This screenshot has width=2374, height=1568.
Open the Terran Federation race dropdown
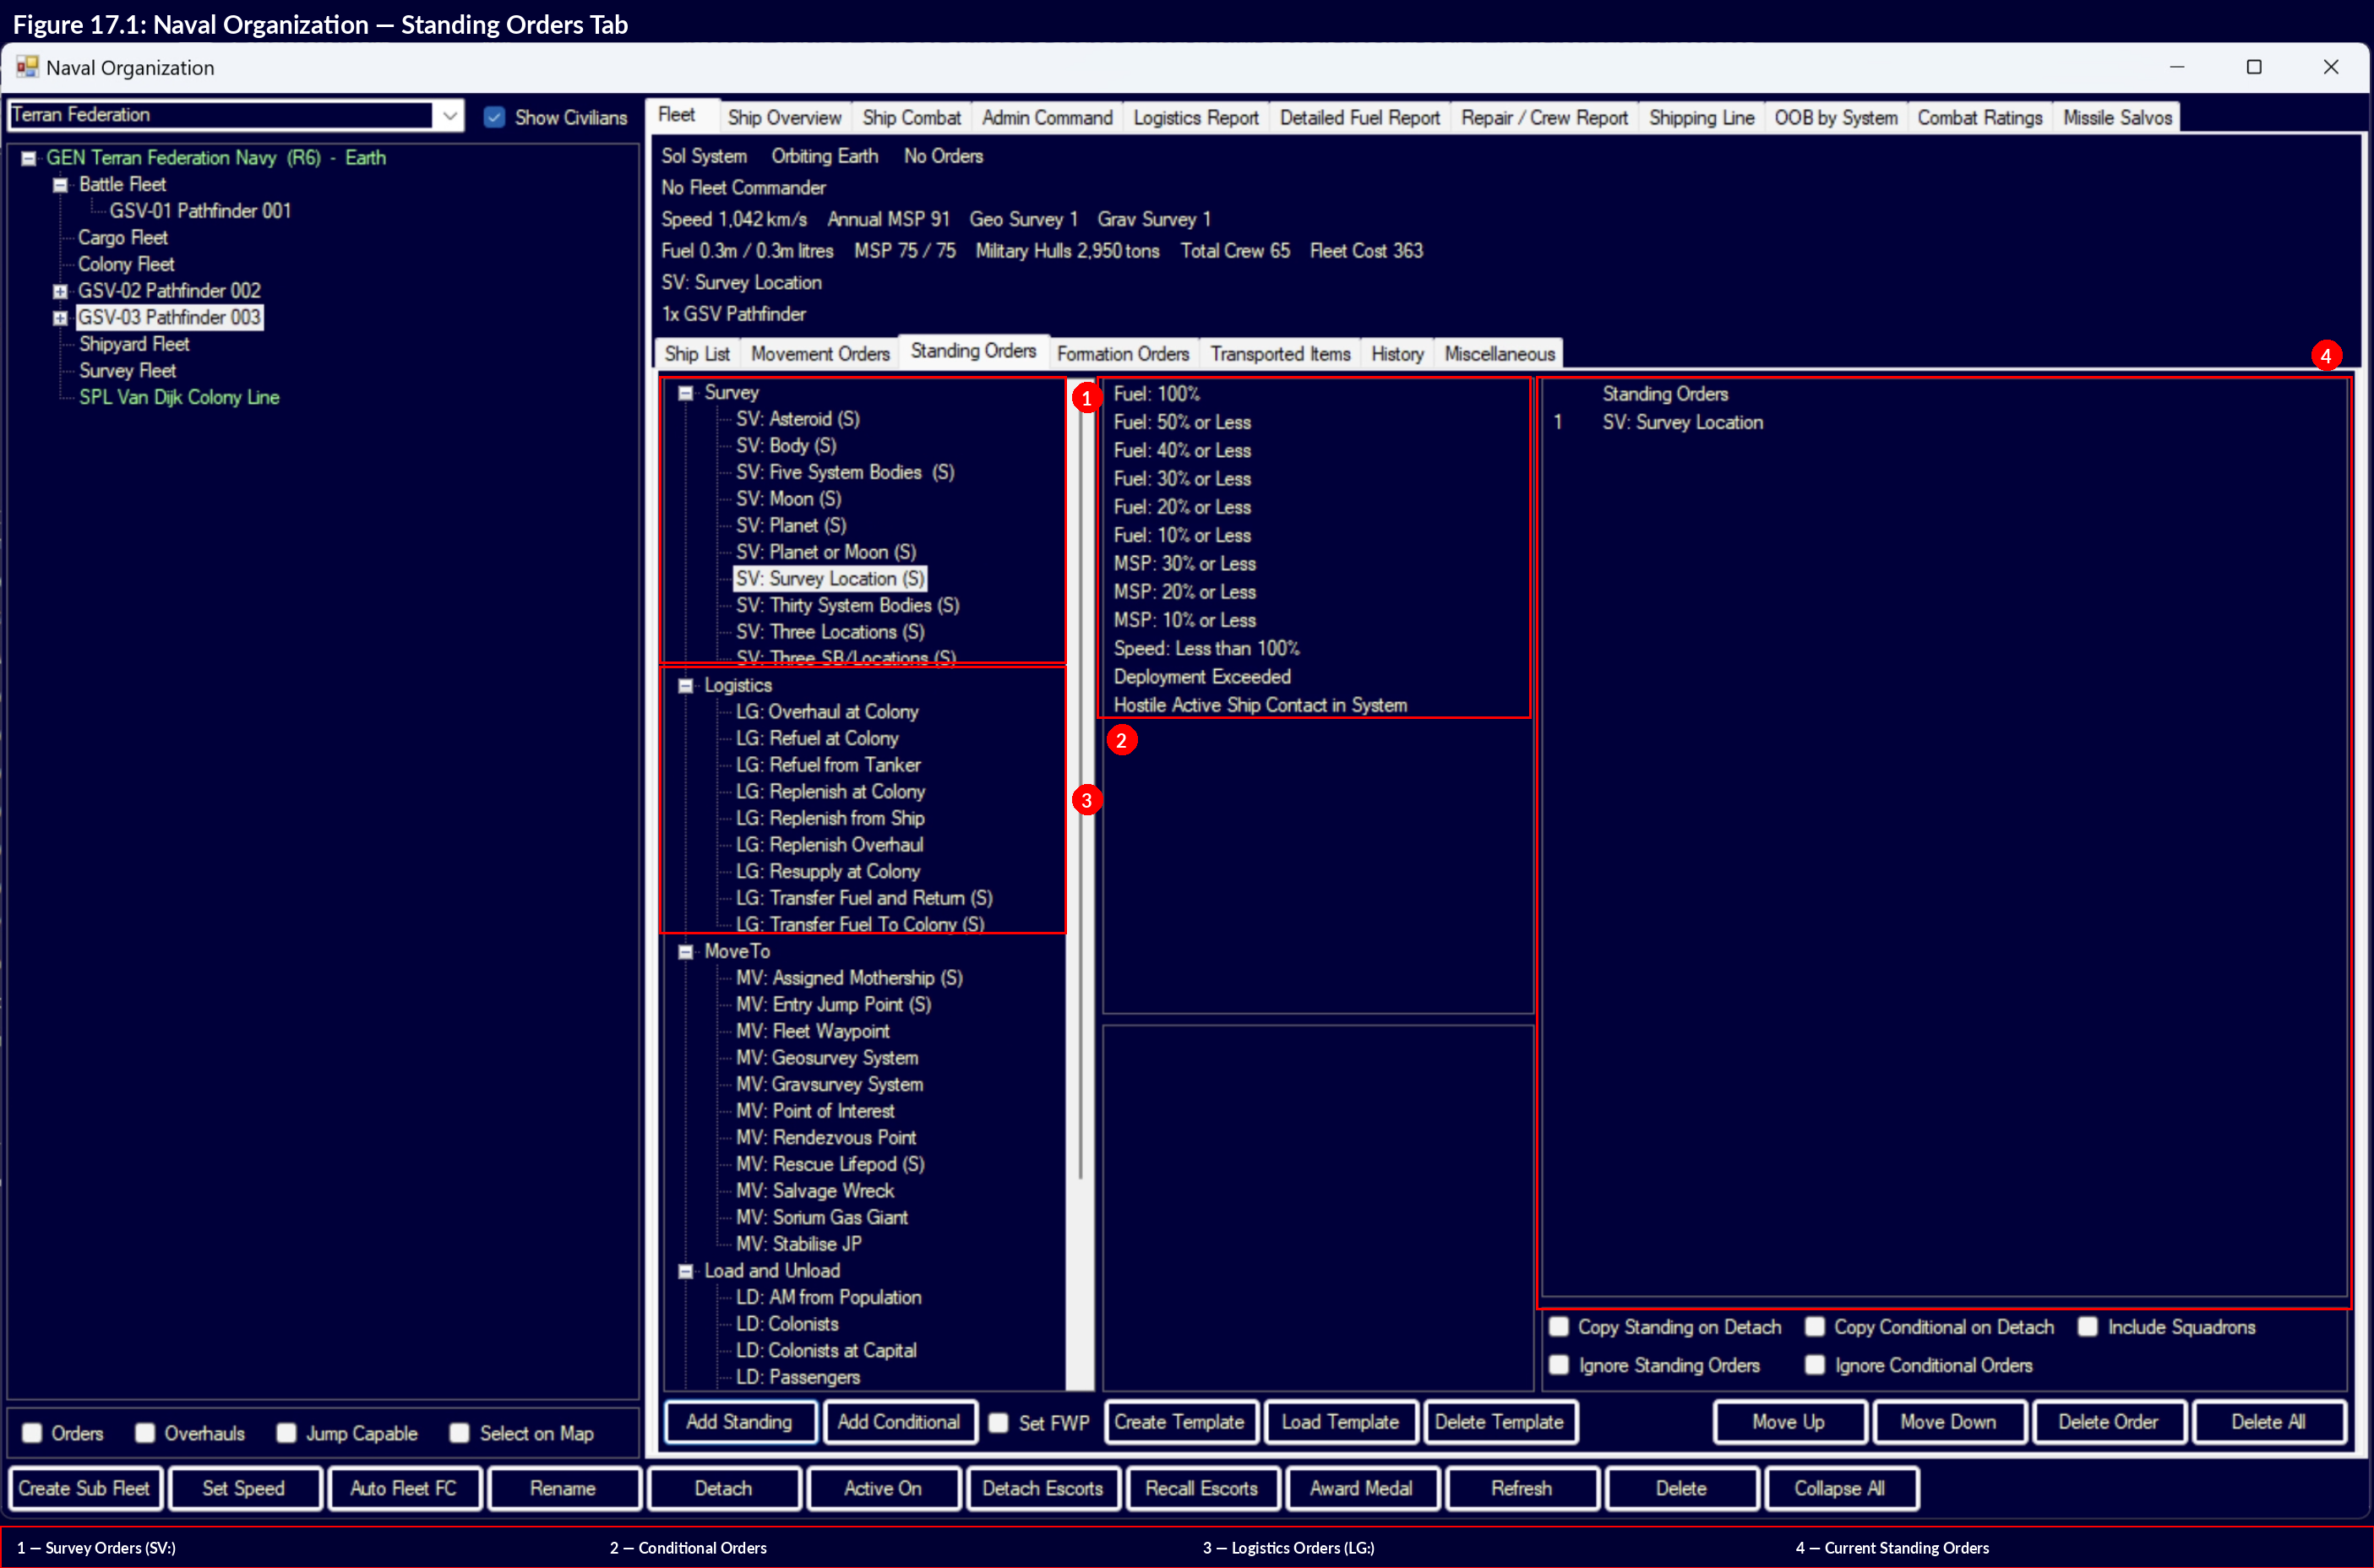[451, 115]
